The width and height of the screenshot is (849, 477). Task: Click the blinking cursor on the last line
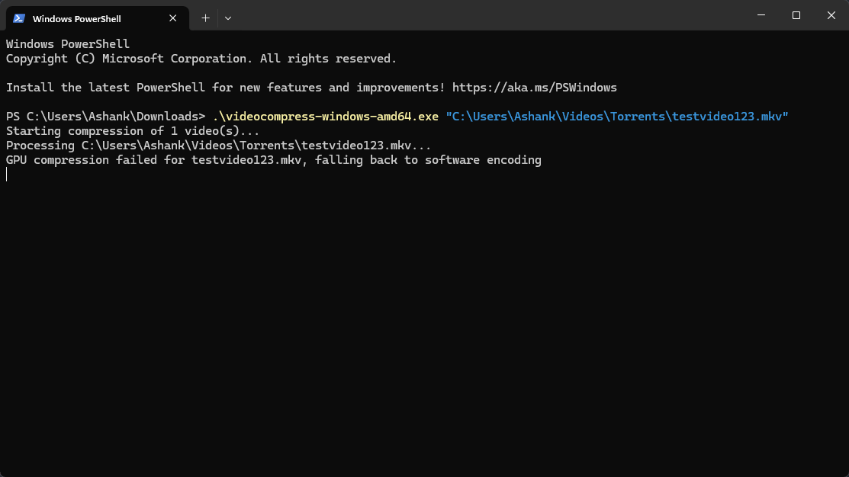click(7, 174)
